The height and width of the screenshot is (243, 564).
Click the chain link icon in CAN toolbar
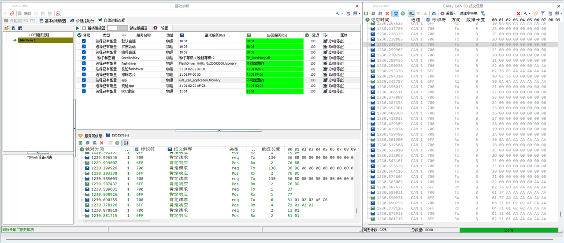pos(536,14)
